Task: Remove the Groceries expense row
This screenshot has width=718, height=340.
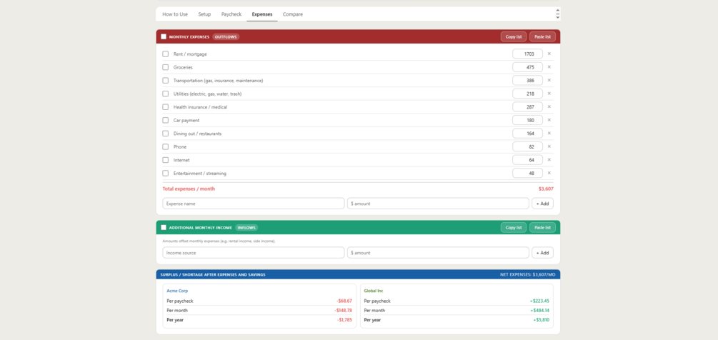Action: [549, 67]
